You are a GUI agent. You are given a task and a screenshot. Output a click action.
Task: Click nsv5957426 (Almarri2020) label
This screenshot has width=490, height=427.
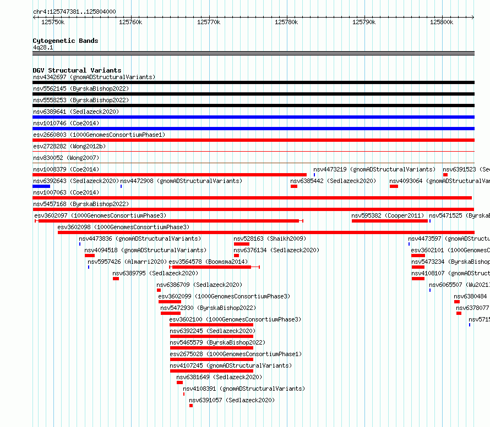[127, 262]
